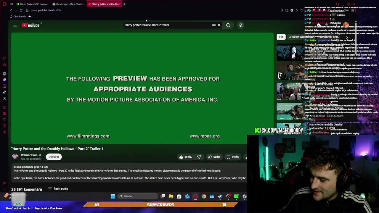
Task: Subscribe with Odebírat button
Action: click(x=54, y=157)
